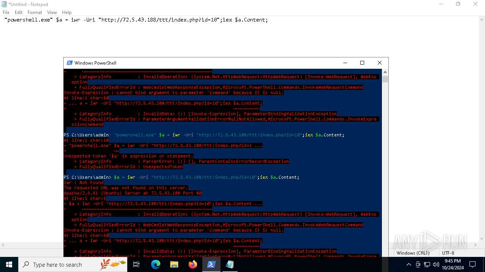The image size is (485, 272).
Task: Click the Windows PowerShell title bar icon
Action: (x=70, y=63)
